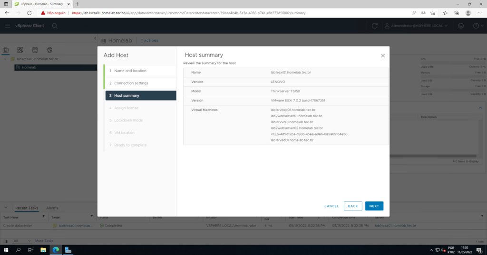Refresh the vSphere Client view icon
The image size is (487, 255).
[375, 26]
